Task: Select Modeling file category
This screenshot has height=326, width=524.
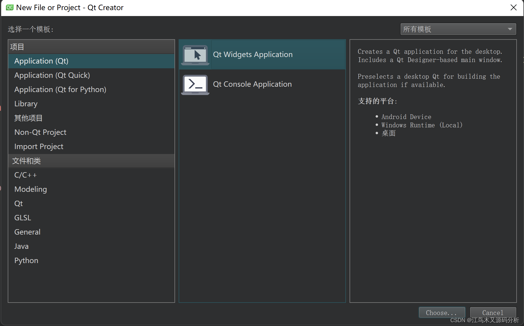Action: pos(91,189)
